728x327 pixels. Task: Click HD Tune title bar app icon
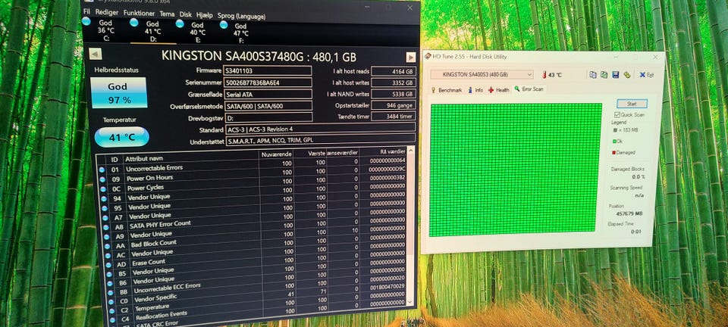coord(428,57)
